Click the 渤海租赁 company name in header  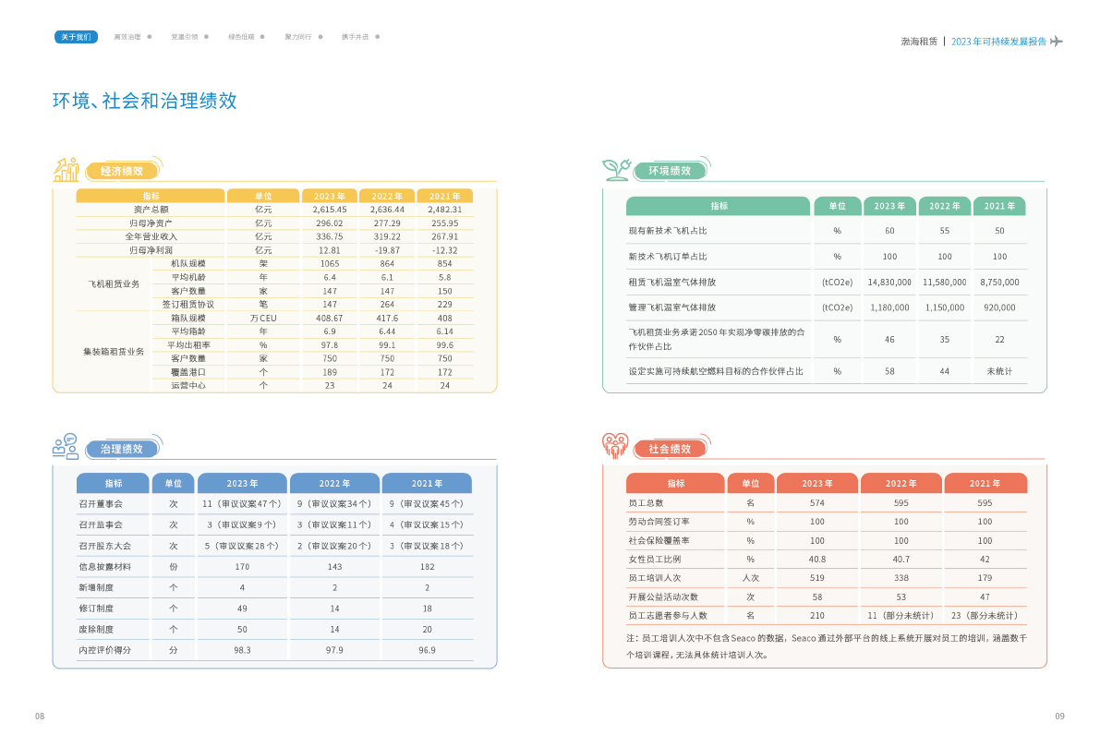click(x=919, y=42)
